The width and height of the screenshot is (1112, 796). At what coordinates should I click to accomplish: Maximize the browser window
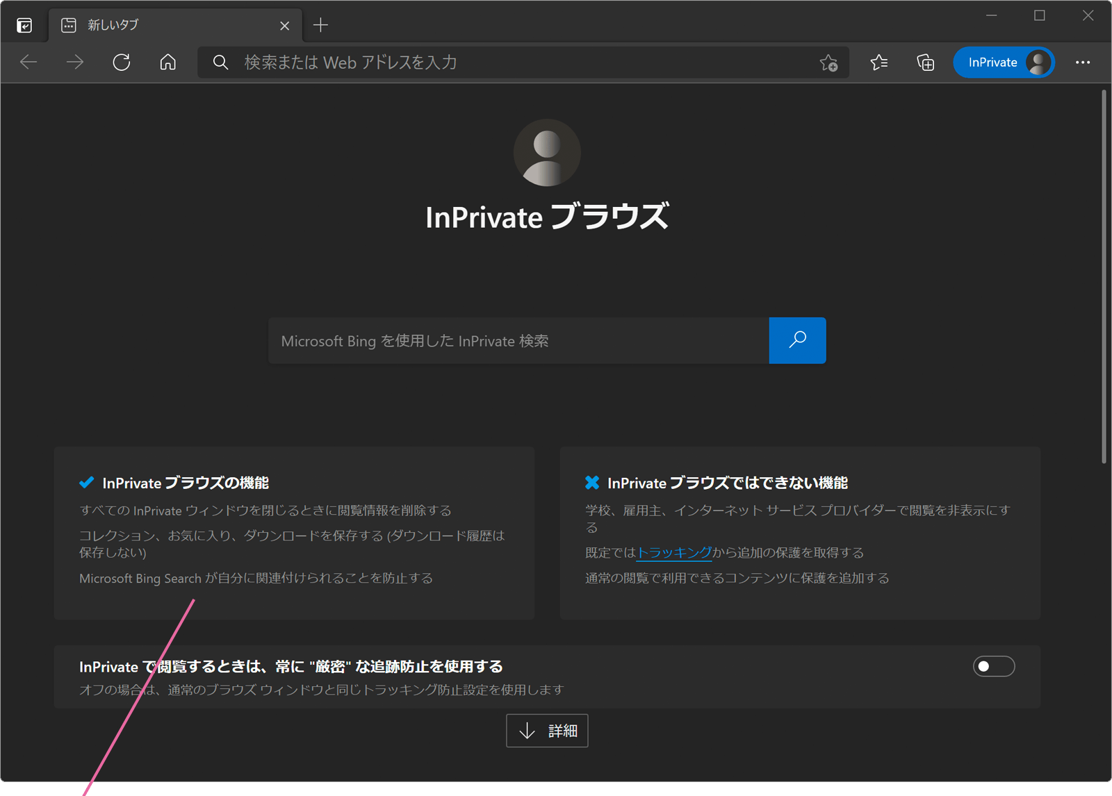1040,16
